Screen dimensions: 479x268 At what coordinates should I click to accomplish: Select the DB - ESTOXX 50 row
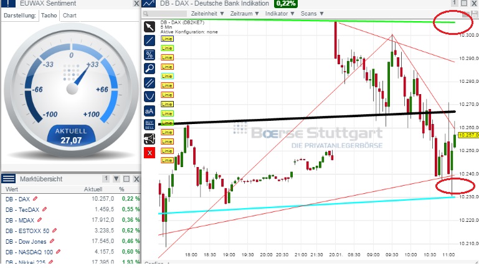72,231
